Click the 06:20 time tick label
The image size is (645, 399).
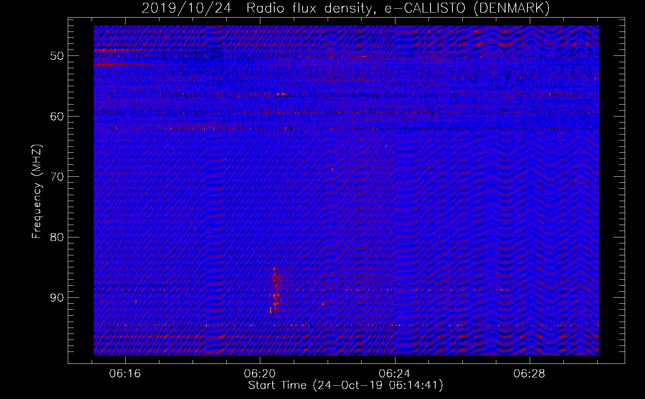tap(260, 374)
